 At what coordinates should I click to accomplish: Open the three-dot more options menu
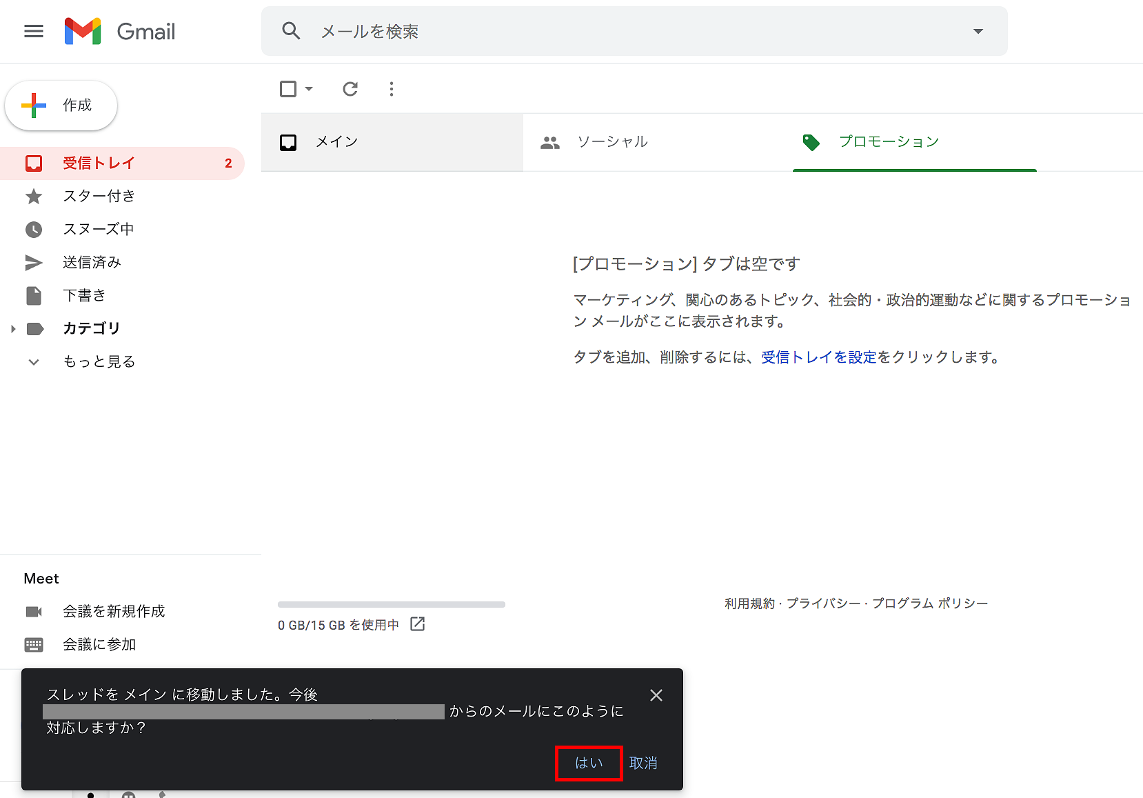pos(392,89)
